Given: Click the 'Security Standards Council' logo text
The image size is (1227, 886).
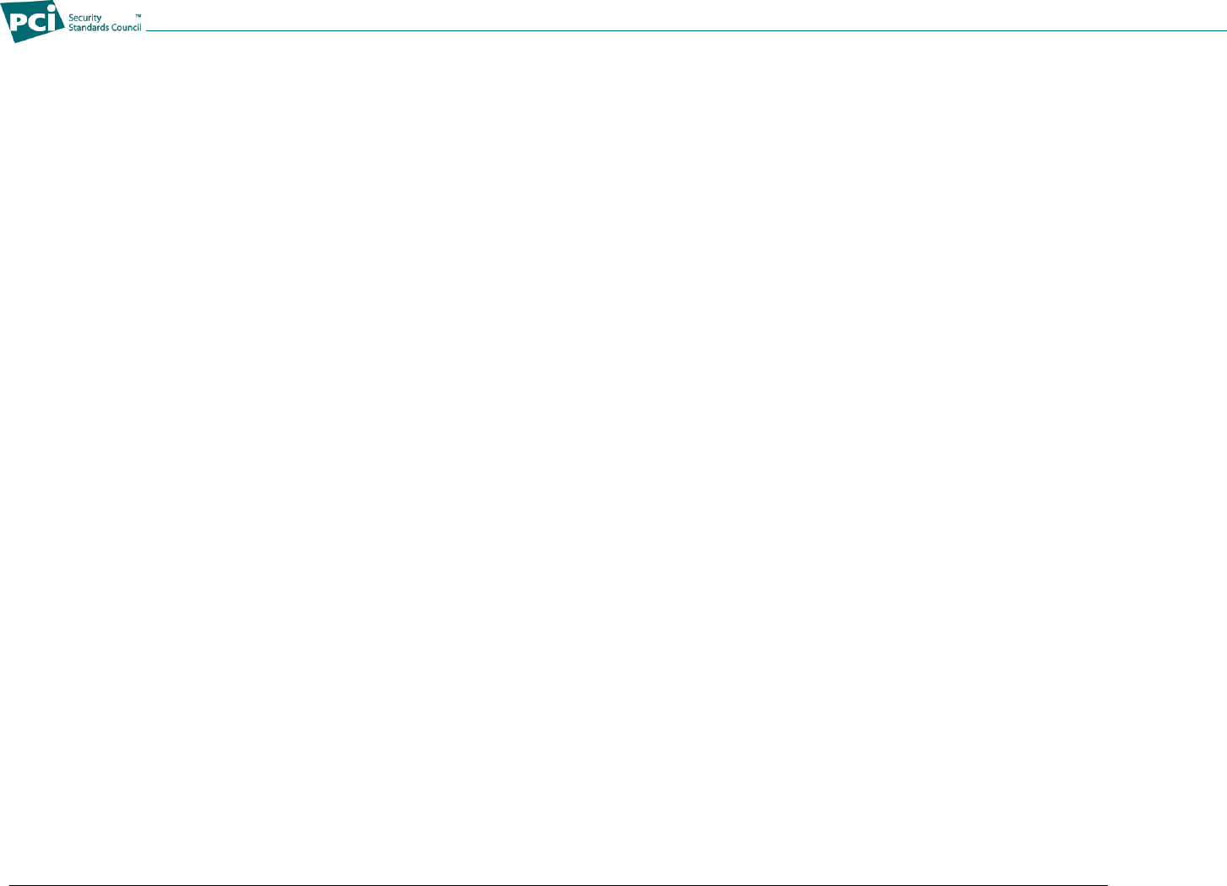Looking at the screenshot, I should pos(105,23).
